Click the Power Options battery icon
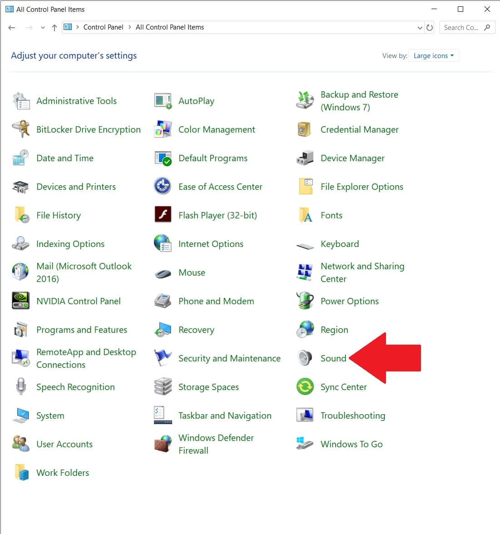This screenshot has height=534, width=500. click(x=305, y=301)
